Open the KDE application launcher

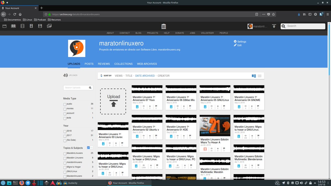[3, 183]
